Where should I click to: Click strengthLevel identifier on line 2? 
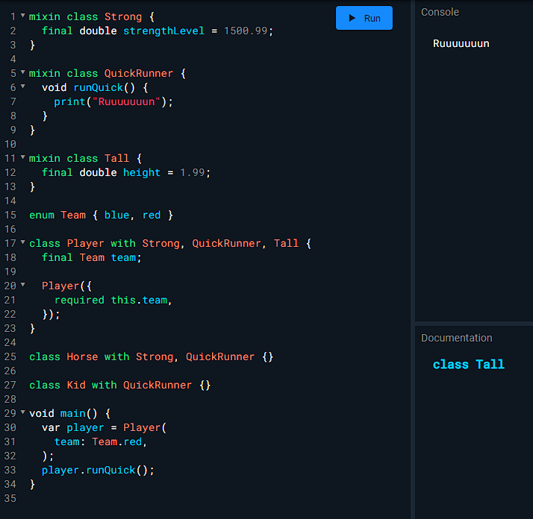(163, 31)
